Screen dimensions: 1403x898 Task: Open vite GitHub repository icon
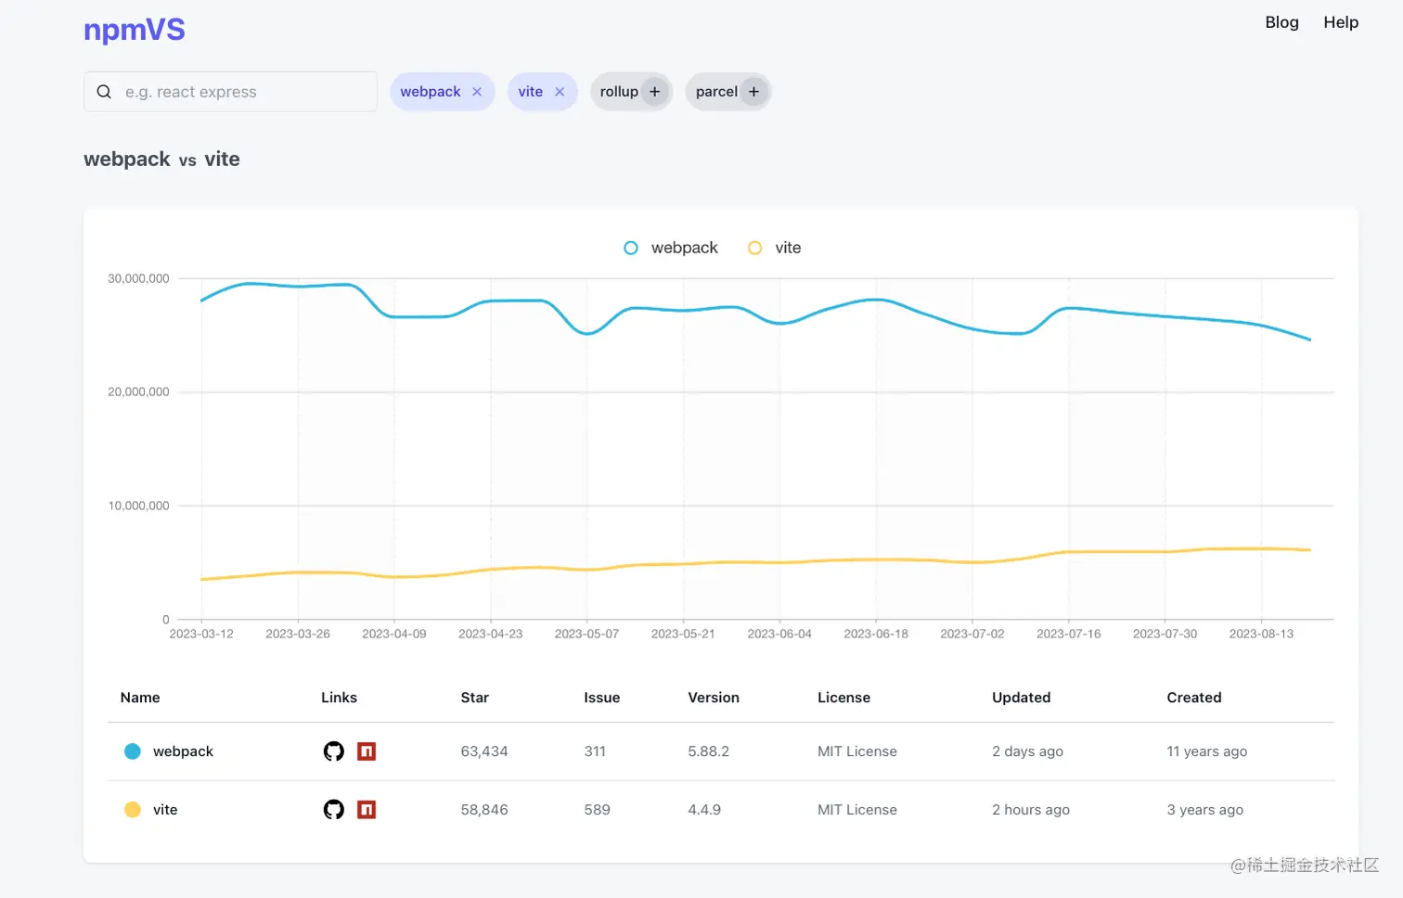pos(334,810)
